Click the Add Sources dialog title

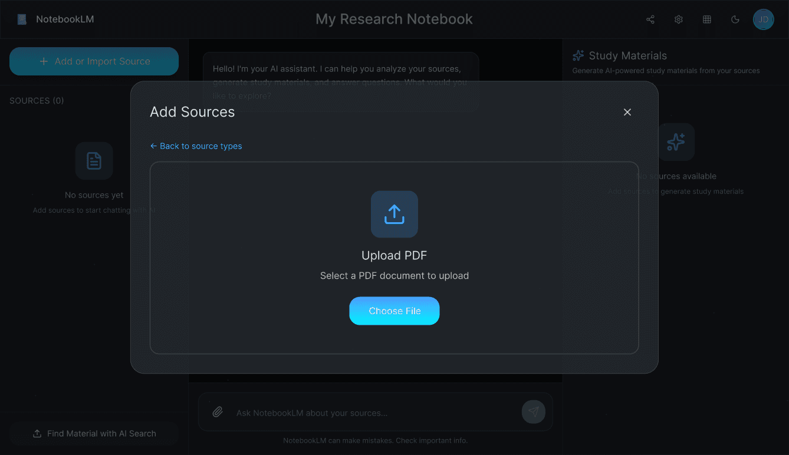pos(192,112)
